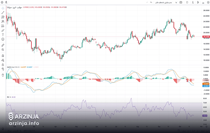Viewport: 210px width, 133px height.
Task: Click the undo arrow button
Action: point(151,2)
